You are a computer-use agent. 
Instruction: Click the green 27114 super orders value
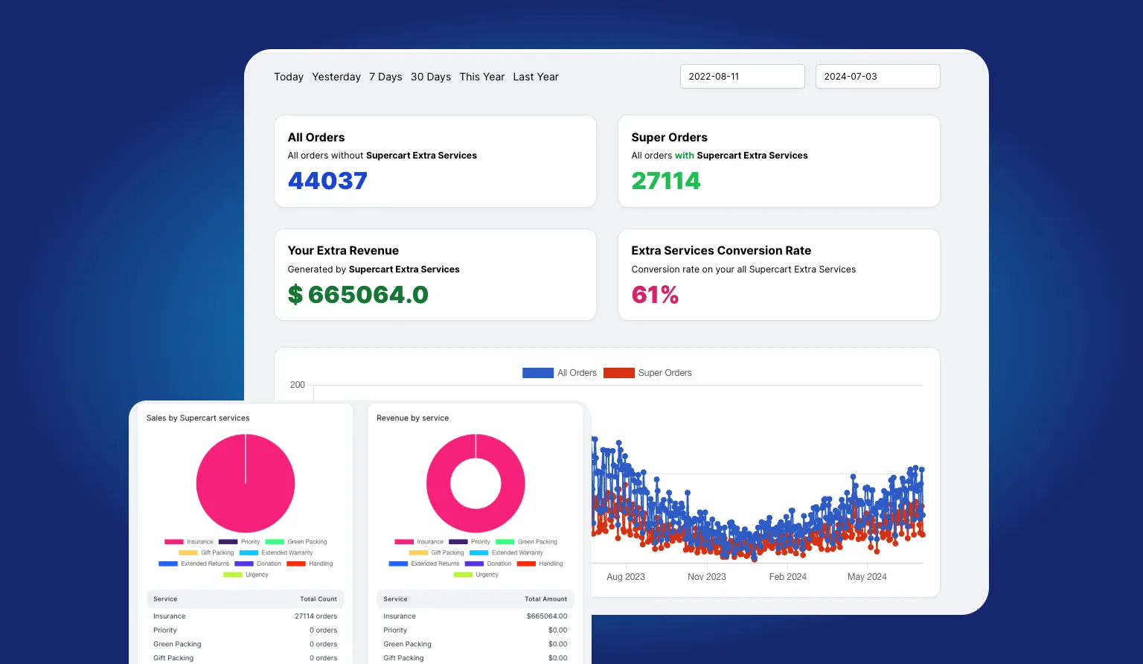point(666,181)
